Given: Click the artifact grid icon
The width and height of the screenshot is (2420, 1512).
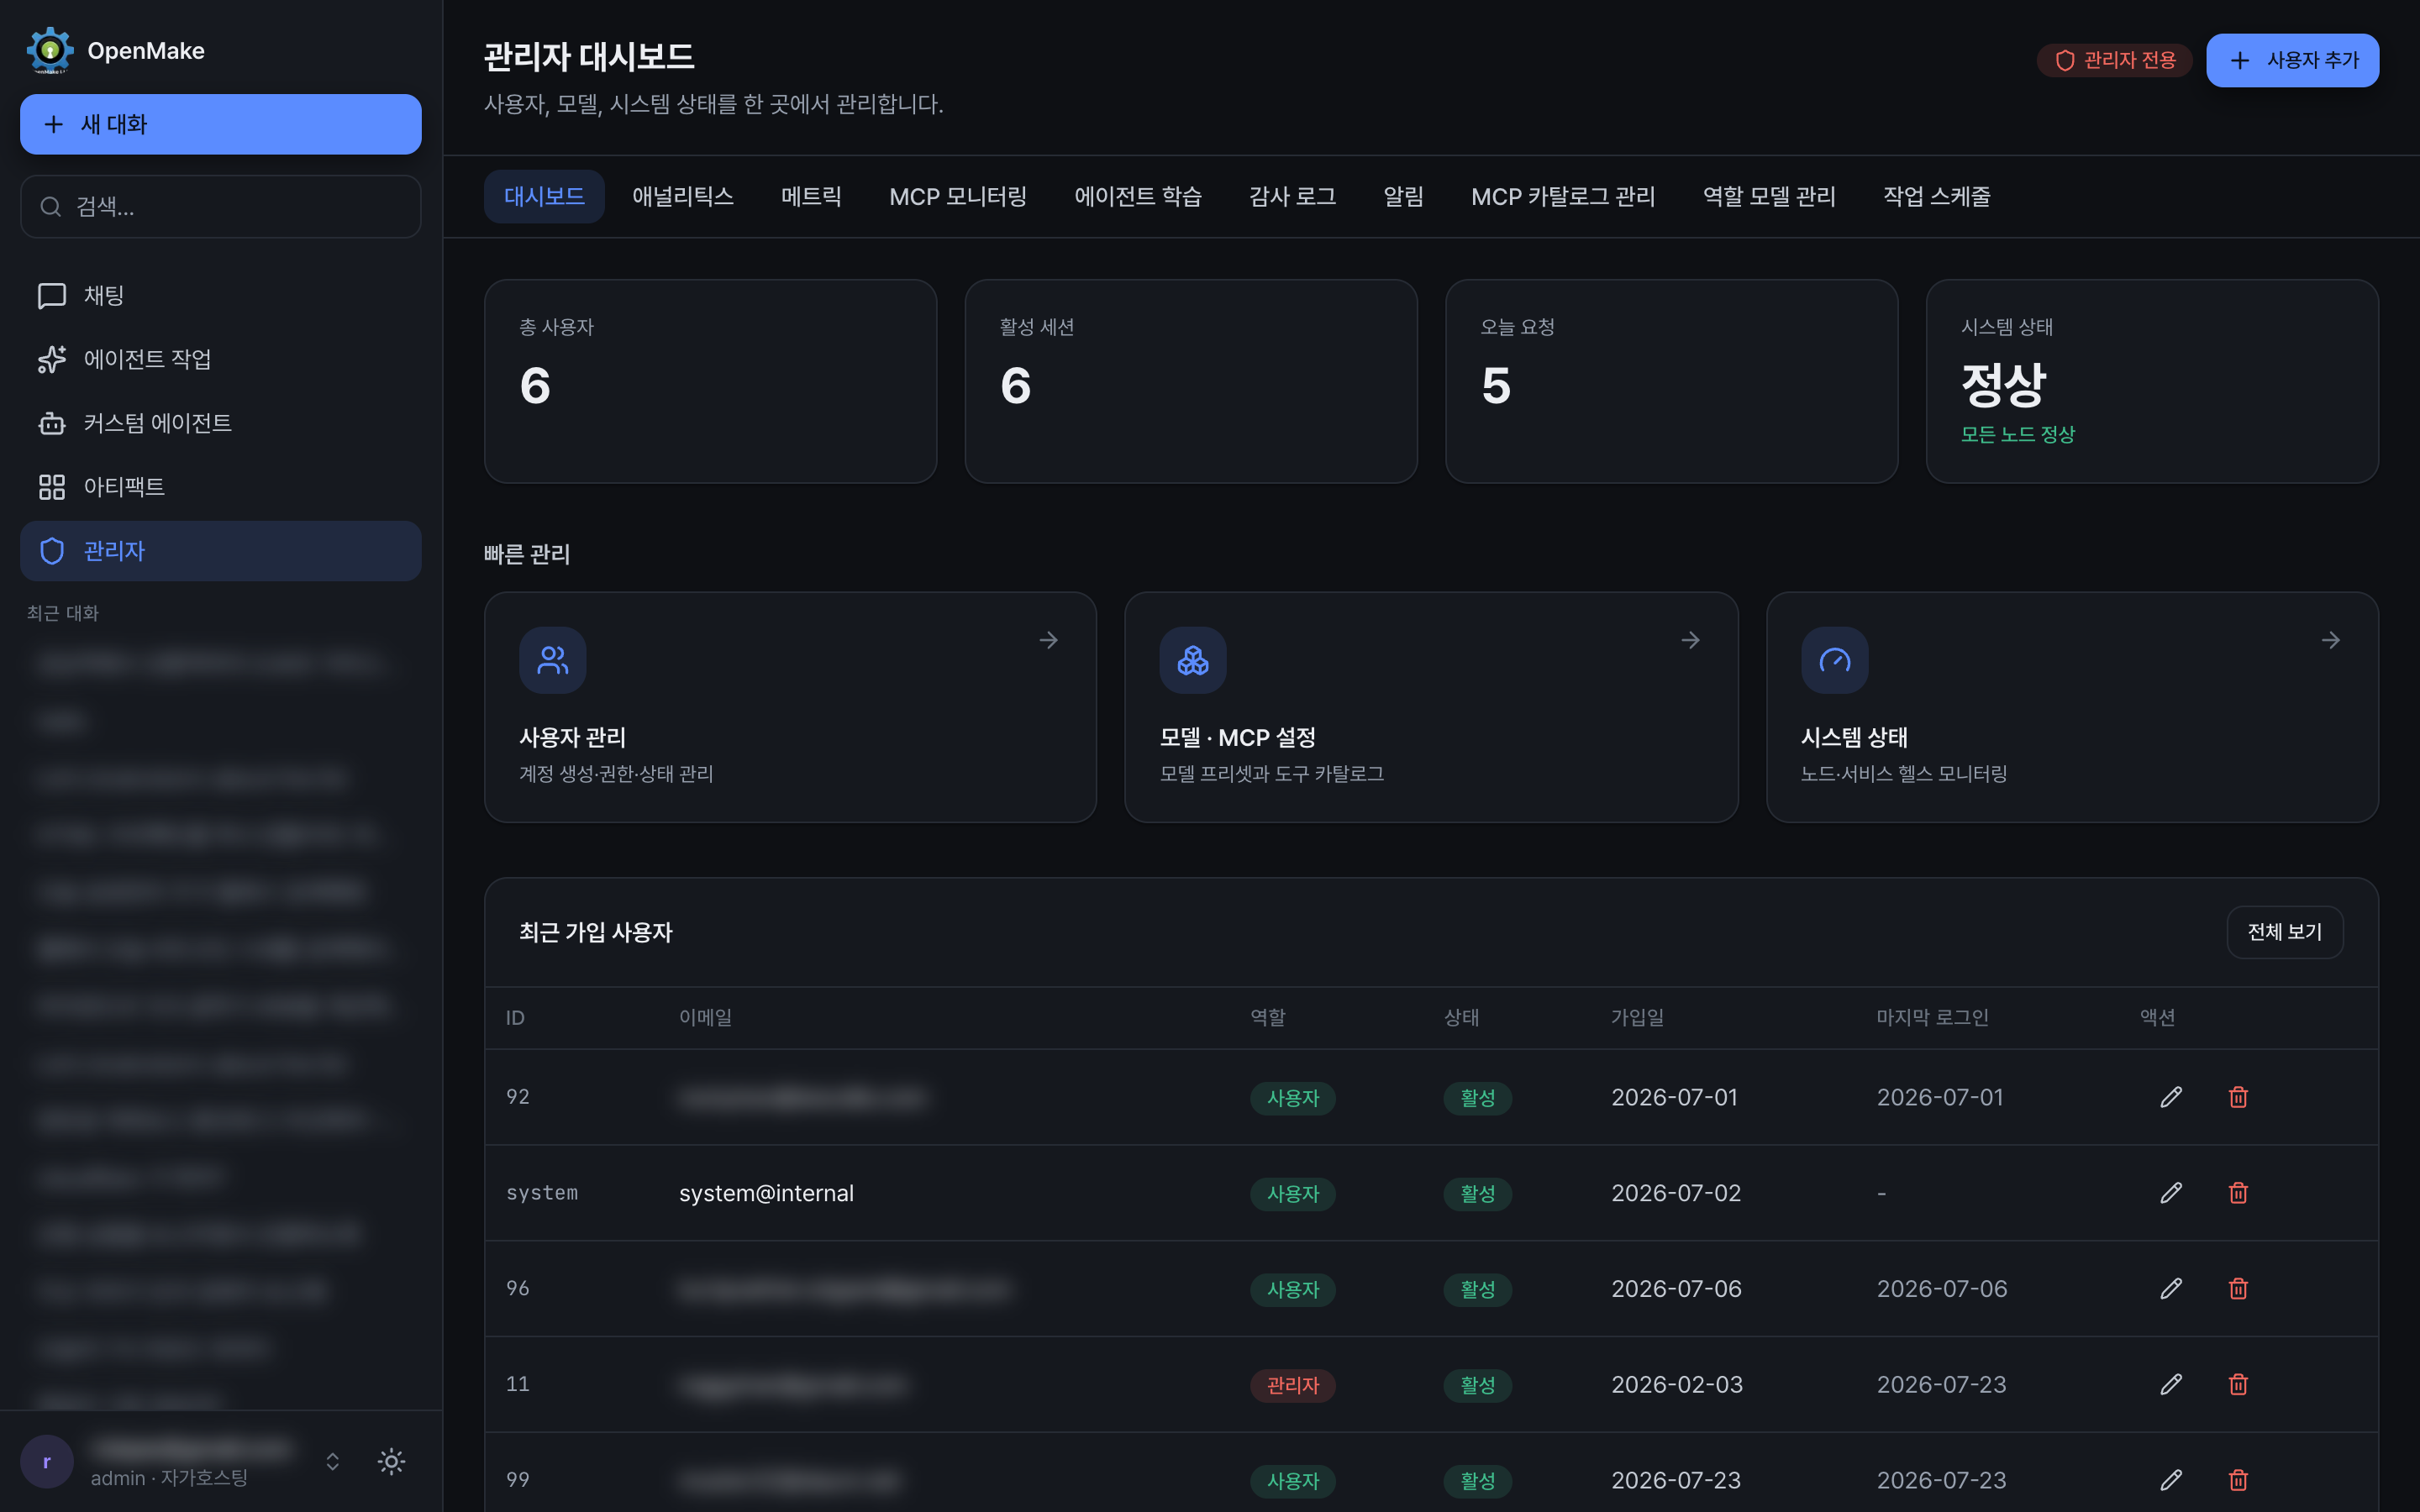Looking at the screenshot, I should coord(52,487).
